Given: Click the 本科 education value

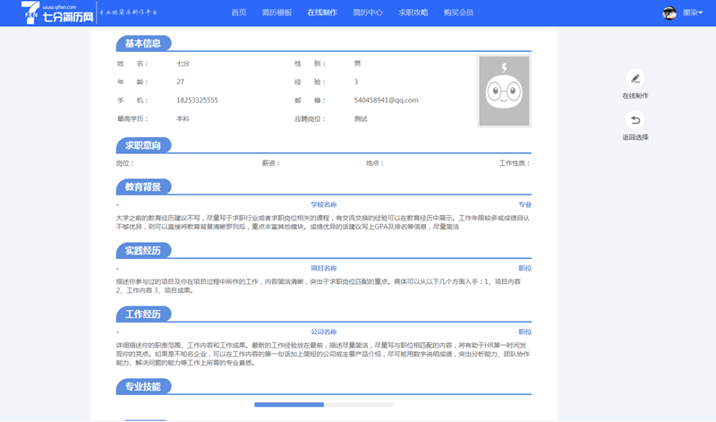Looking at the screenshot, I should [x=183, y=119].
